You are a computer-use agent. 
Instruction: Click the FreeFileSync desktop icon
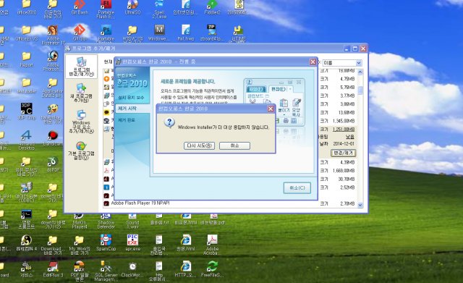point(212,269)
